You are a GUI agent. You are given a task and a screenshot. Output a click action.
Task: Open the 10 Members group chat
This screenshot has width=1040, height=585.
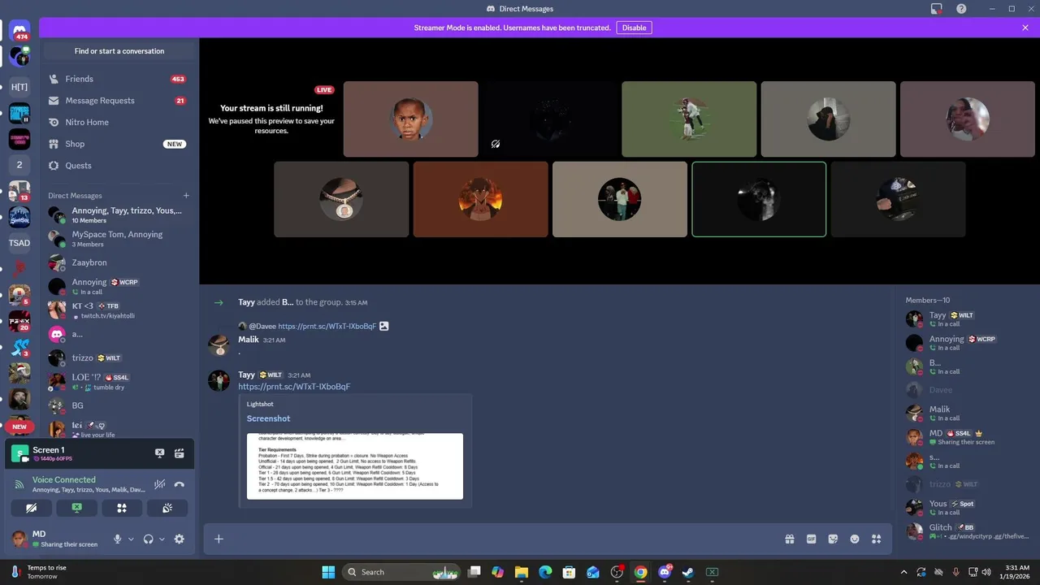(119, 215)
